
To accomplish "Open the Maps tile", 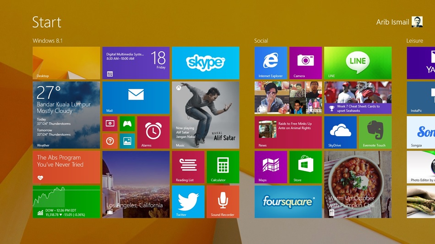I will click(x=271, y=167).
